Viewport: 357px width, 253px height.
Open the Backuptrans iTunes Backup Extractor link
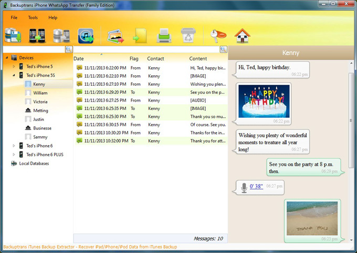pos(90,247)
